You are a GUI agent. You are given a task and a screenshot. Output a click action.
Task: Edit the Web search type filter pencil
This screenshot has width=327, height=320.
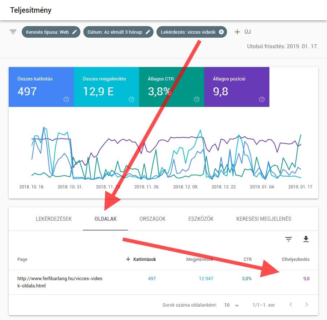[74, 32]
